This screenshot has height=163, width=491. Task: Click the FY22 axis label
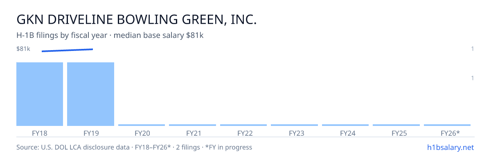pos(245,133)
